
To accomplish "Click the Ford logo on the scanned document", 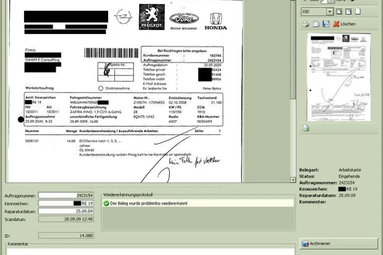I will [x=184, y=19].
